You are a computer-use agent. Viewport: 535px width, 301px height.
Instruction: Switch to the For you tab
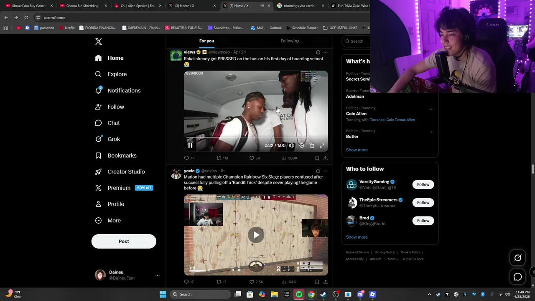coord(206,41)
